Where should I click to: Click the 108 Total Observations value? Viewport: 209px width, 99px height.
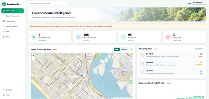(86, 35)
